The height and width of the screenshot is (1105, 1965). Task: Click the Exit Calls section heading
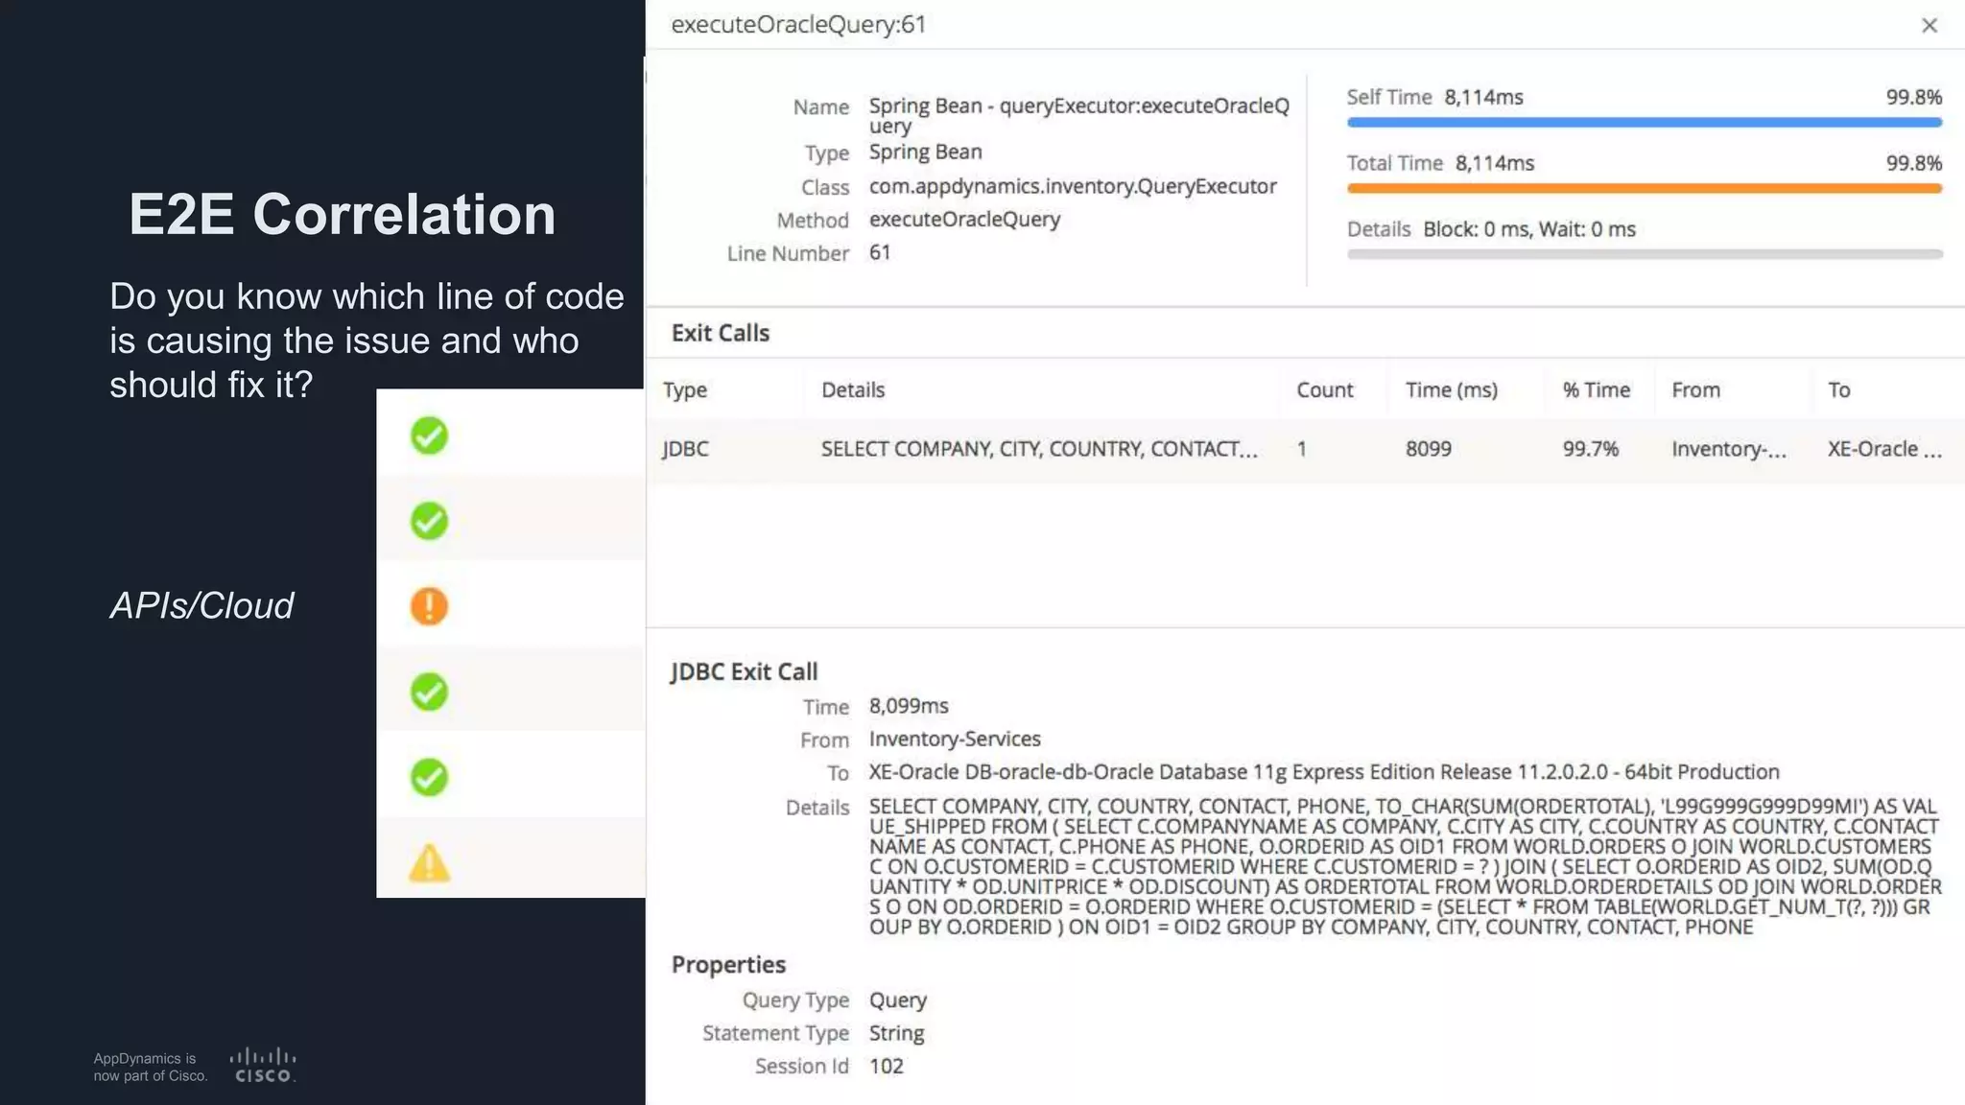point(721,333)
